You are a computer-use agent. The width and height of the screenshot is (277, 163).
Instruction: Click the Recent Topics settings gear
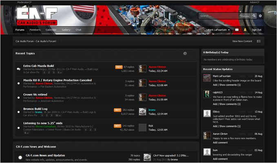[185, 53]
